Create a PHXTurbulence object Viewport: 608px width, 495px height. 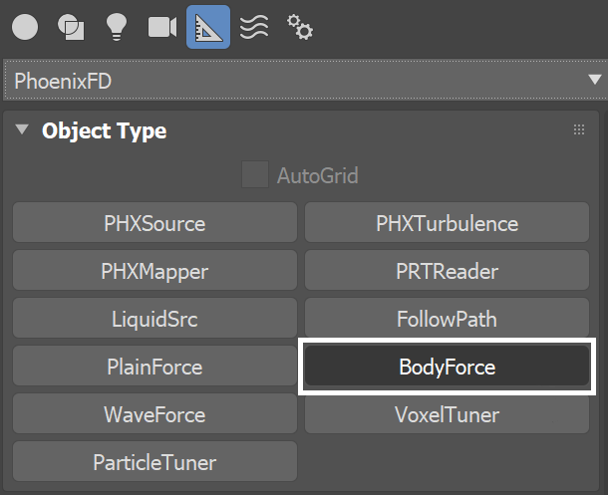[x=448, y=223]
